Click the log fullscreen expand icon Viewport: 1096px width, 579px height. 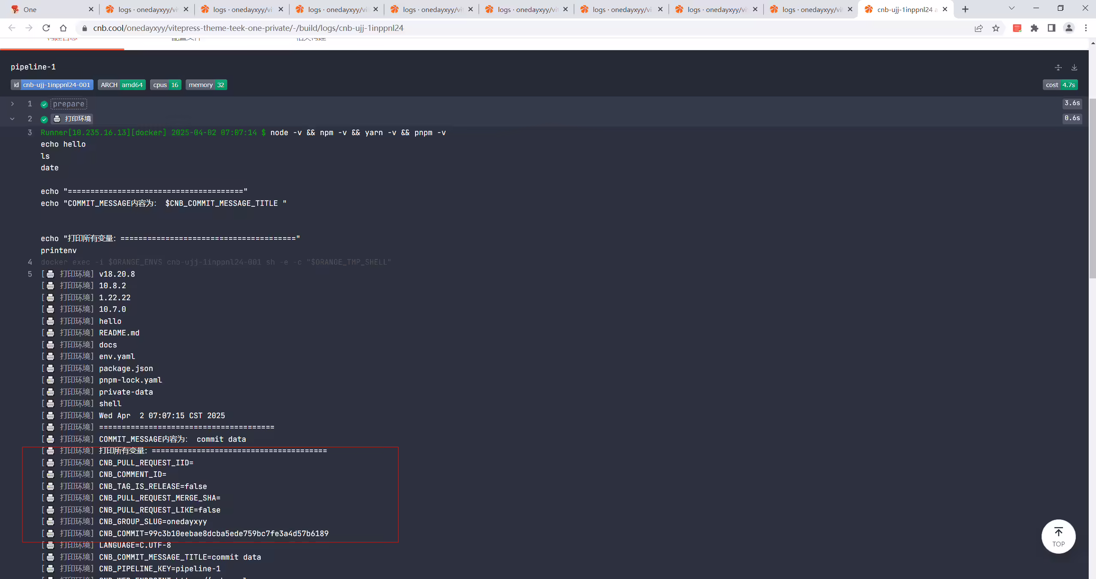click(1058, 67)
